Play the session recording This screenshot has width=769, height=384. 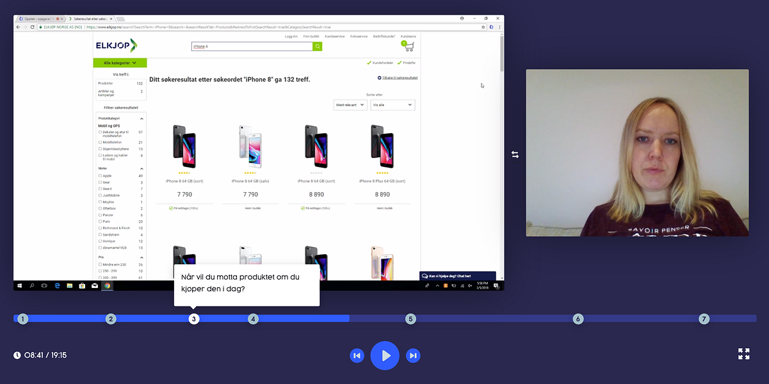point(385,355)
